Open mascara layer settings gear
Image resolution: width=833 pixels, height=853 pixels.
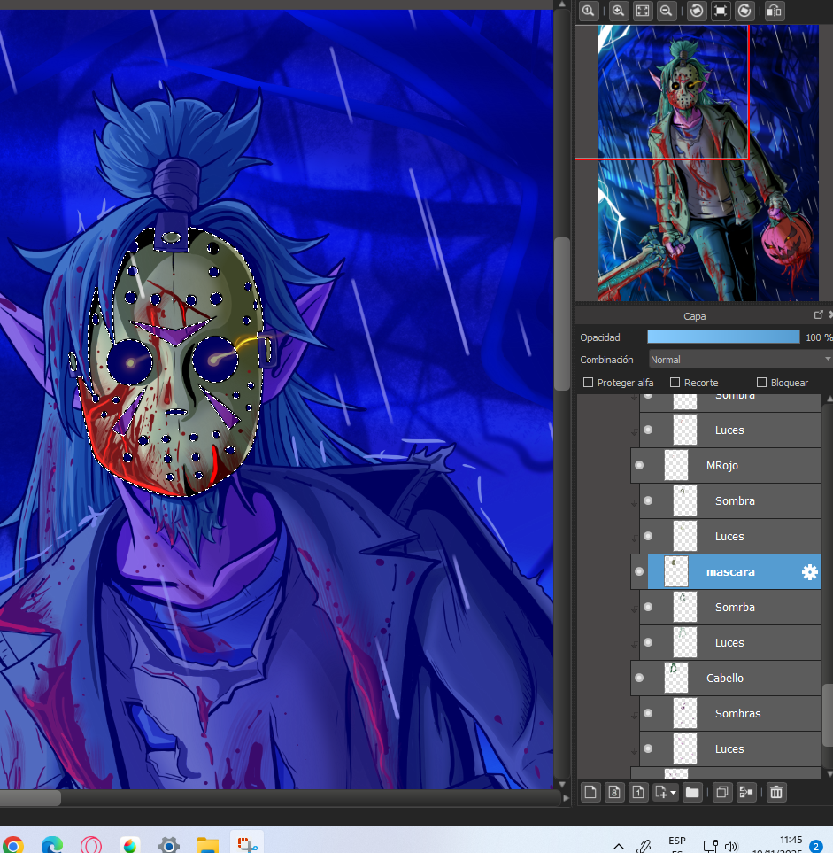(x=810, y=571)
